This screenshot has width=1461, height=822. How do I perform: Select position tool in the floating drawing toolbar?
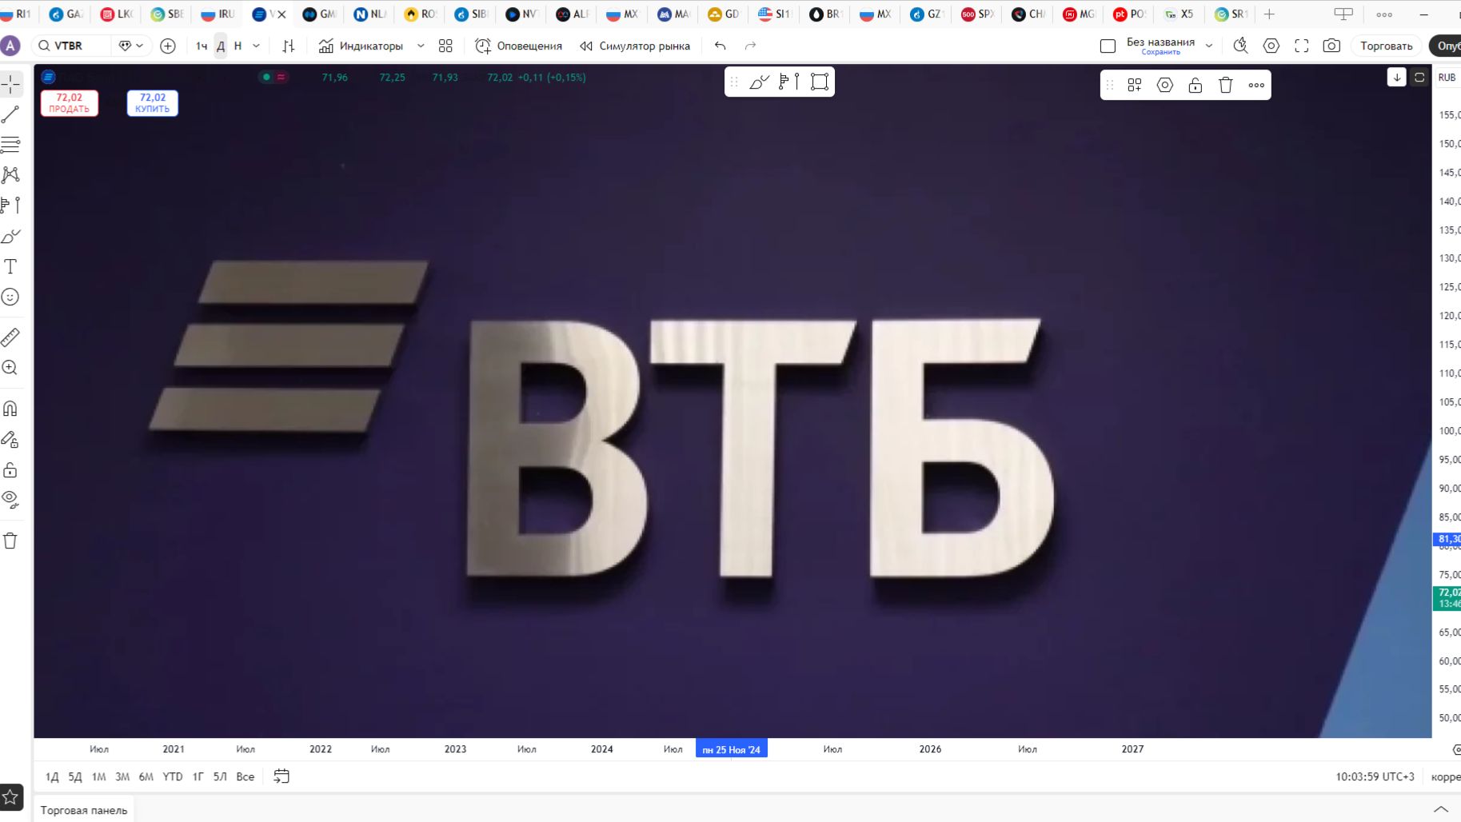coord(789,82)
